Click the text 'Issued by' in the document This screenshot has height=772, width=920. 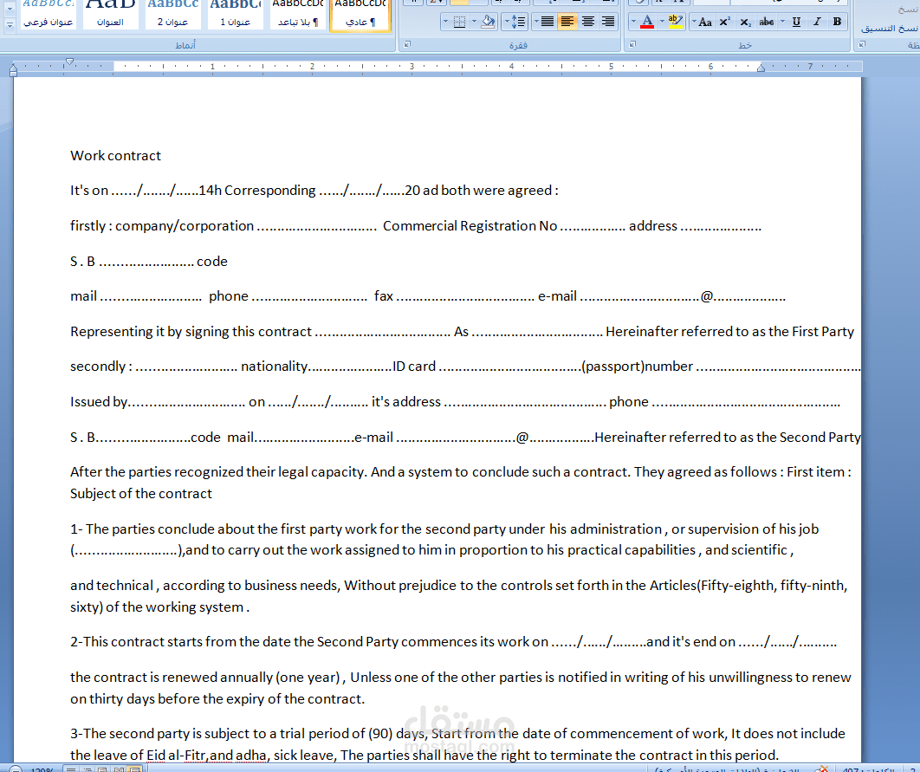click(99, 402)
